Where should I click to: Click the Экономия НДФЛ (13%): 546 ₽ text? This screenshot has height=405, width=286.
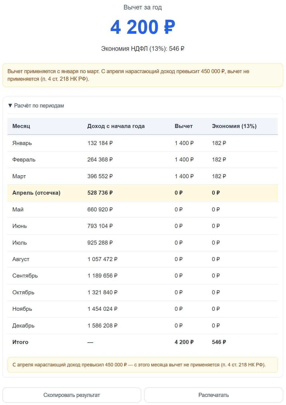point(143,49)
